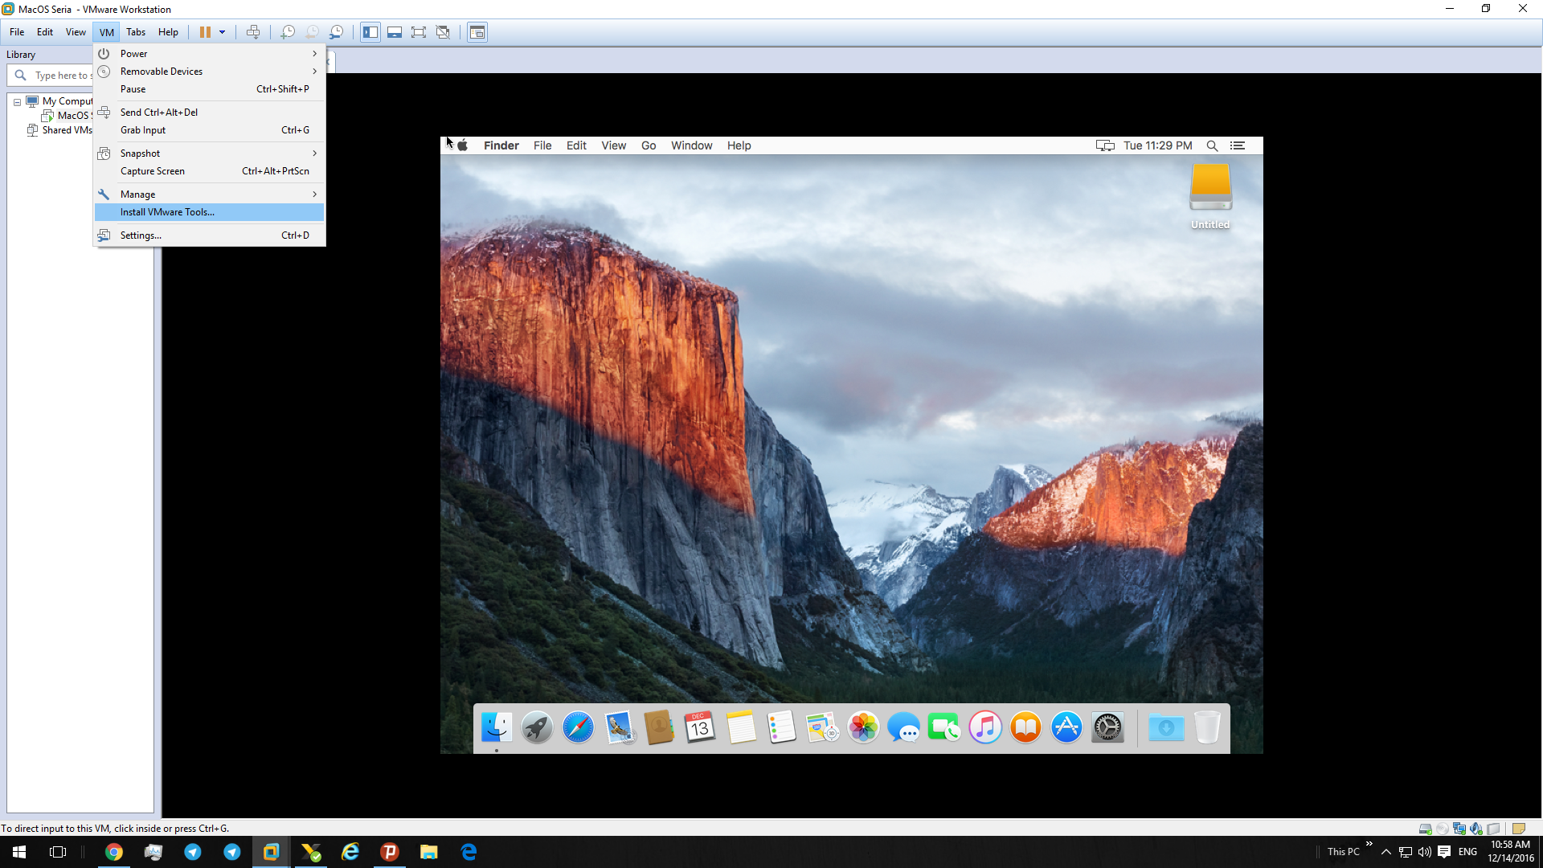Toggle the Unity mode toolbar icon
1543x868 pixels.
tap(443, 32)
